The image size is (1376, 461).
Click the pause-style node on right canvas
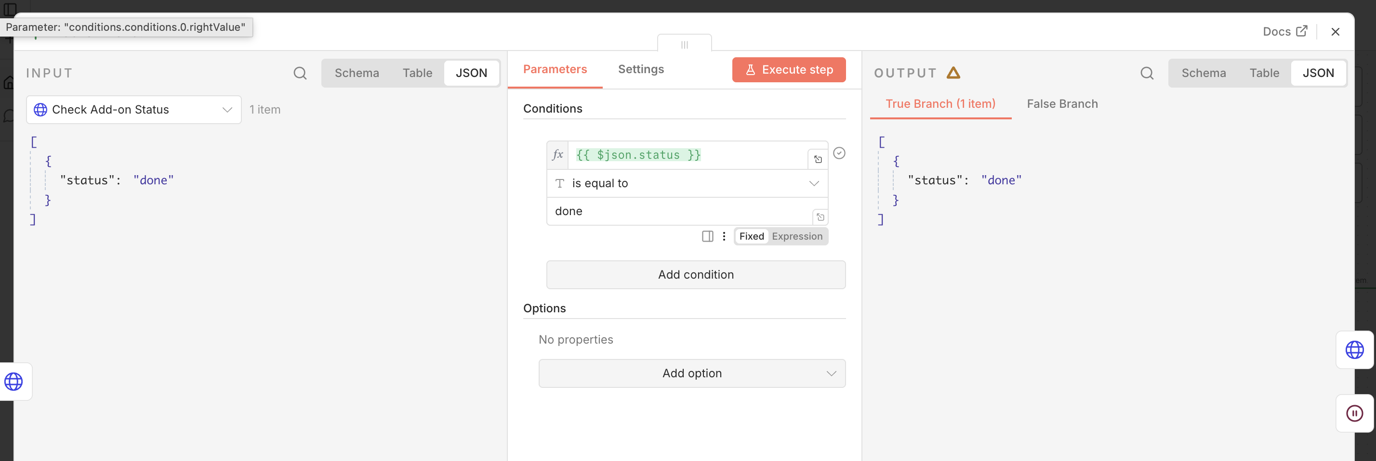[x=1354, y=413]
